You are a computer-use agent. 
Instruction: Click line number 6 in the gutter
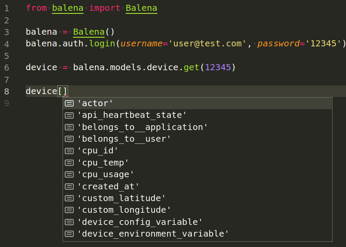(6, 68)
